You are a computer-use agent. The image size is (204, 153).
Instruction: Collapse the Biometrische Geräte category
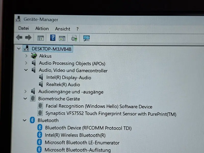click(x=25, y=98)
